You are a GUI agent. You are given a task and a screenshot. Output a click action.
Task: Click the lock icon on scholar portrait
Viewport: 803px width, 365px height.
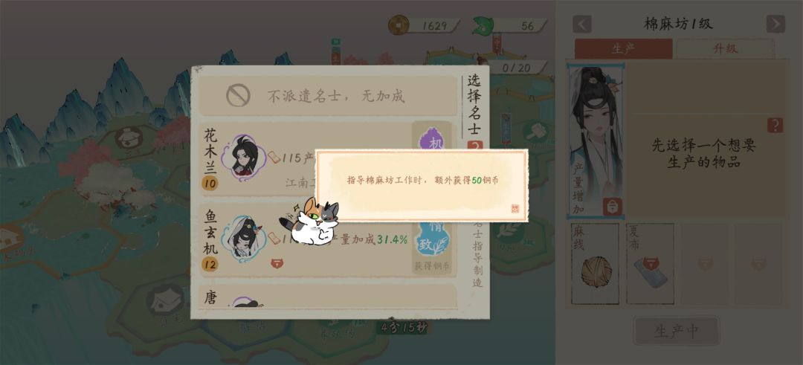(613, 207)
